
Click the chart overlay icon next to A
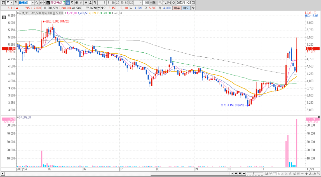(x=314, y=174)
